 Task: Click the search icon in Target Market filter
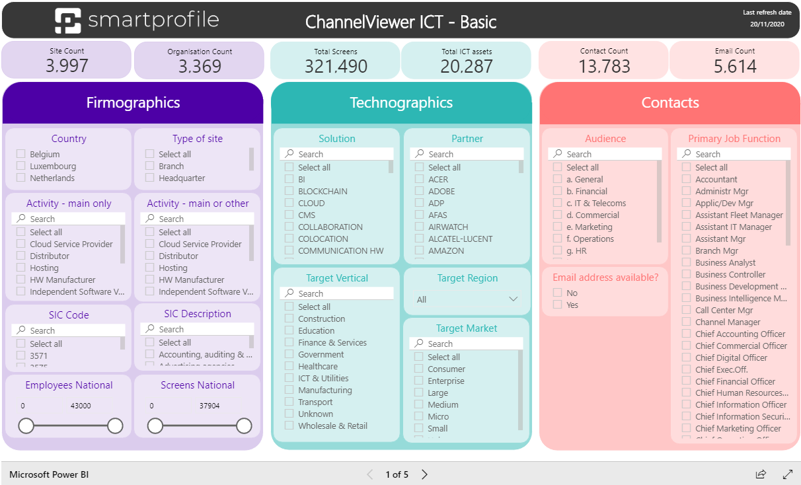(x=419, y=343)
